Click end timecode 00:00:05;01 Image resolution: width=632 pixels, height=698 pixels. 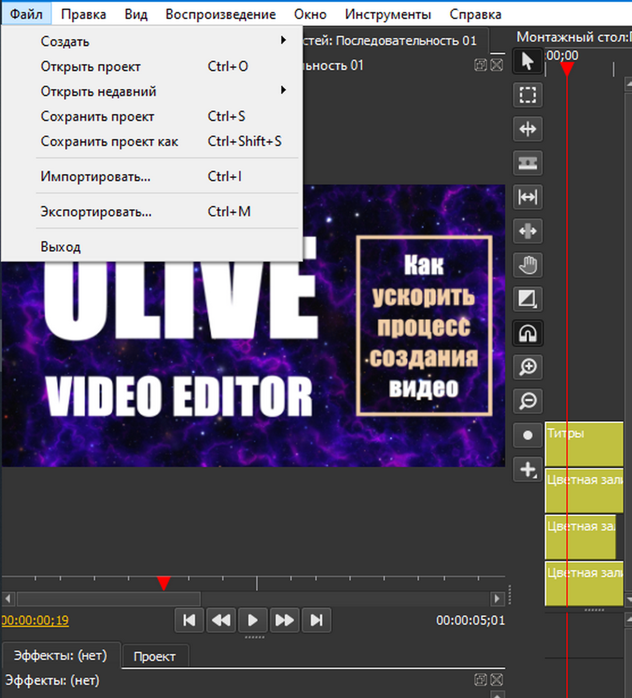471,620
